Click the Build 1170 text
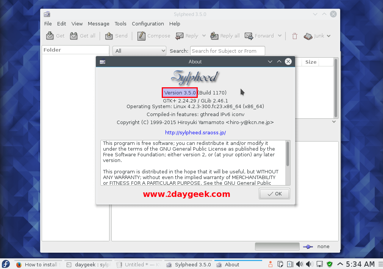 coord(213,93)
